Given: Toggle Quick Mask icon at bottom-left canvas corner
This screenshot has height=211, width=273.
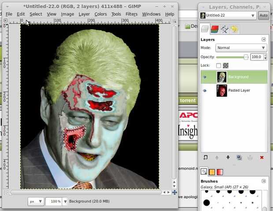Looking at the screenshot, I should pyautogui.click(x=6, y=192).
